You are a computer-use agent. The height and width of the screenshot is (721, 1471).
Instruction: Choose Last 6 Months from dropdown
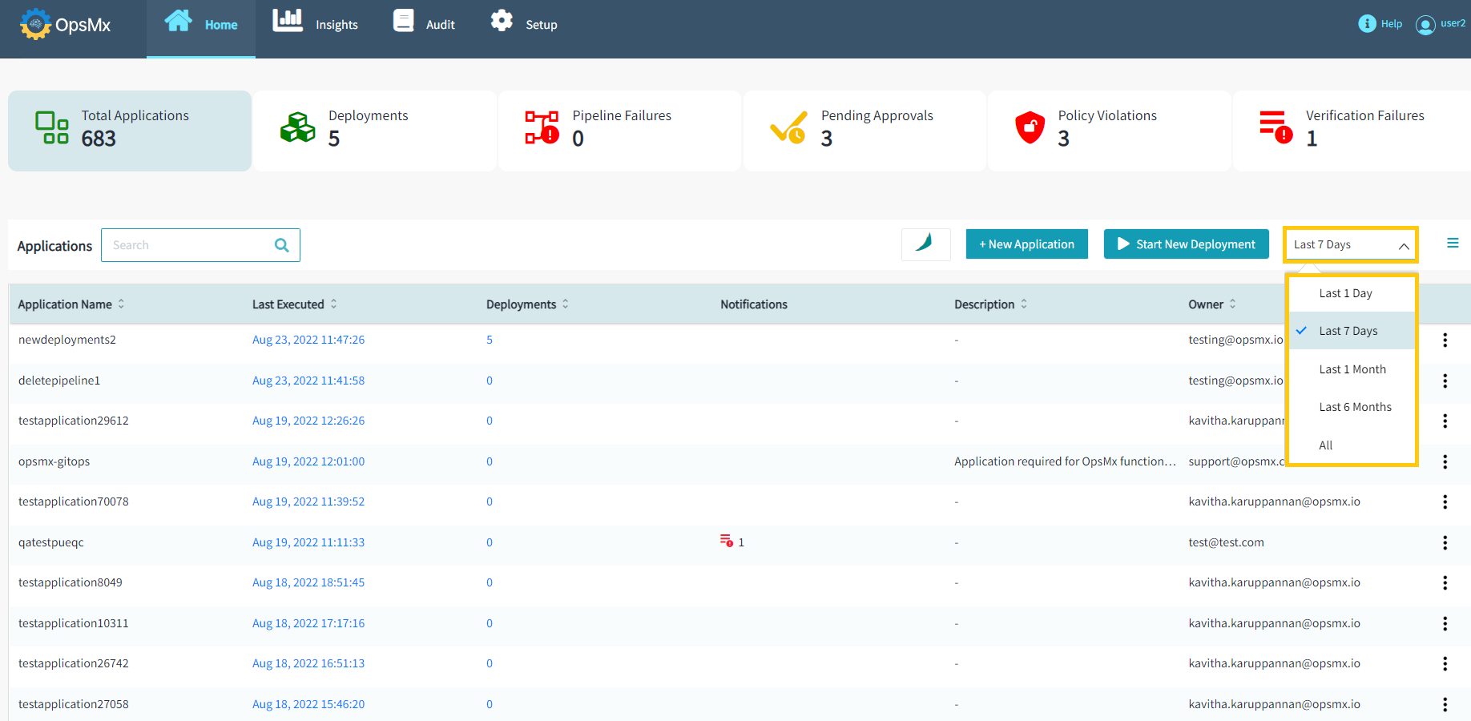pos(1355,407)
